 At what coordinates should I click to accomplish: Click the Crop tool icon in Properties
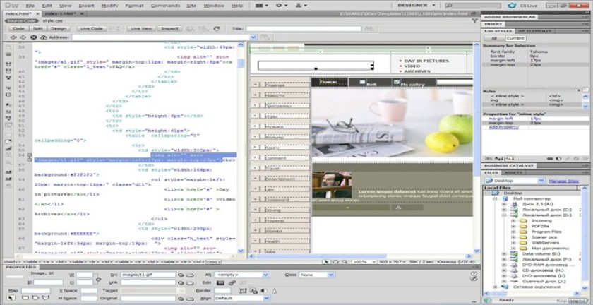coord(244,291)
